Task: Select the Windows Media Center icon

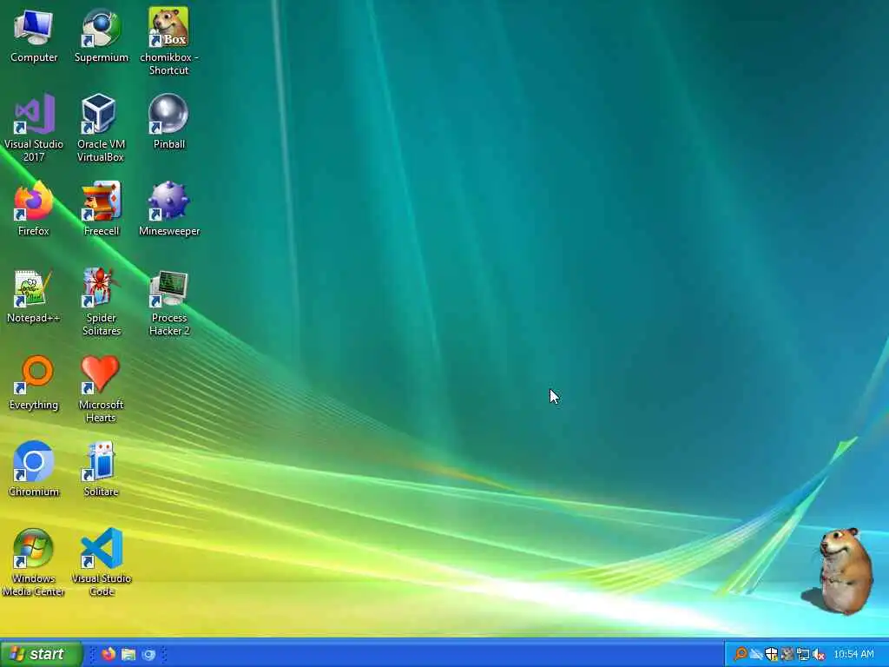Action: tap(34, 563)
